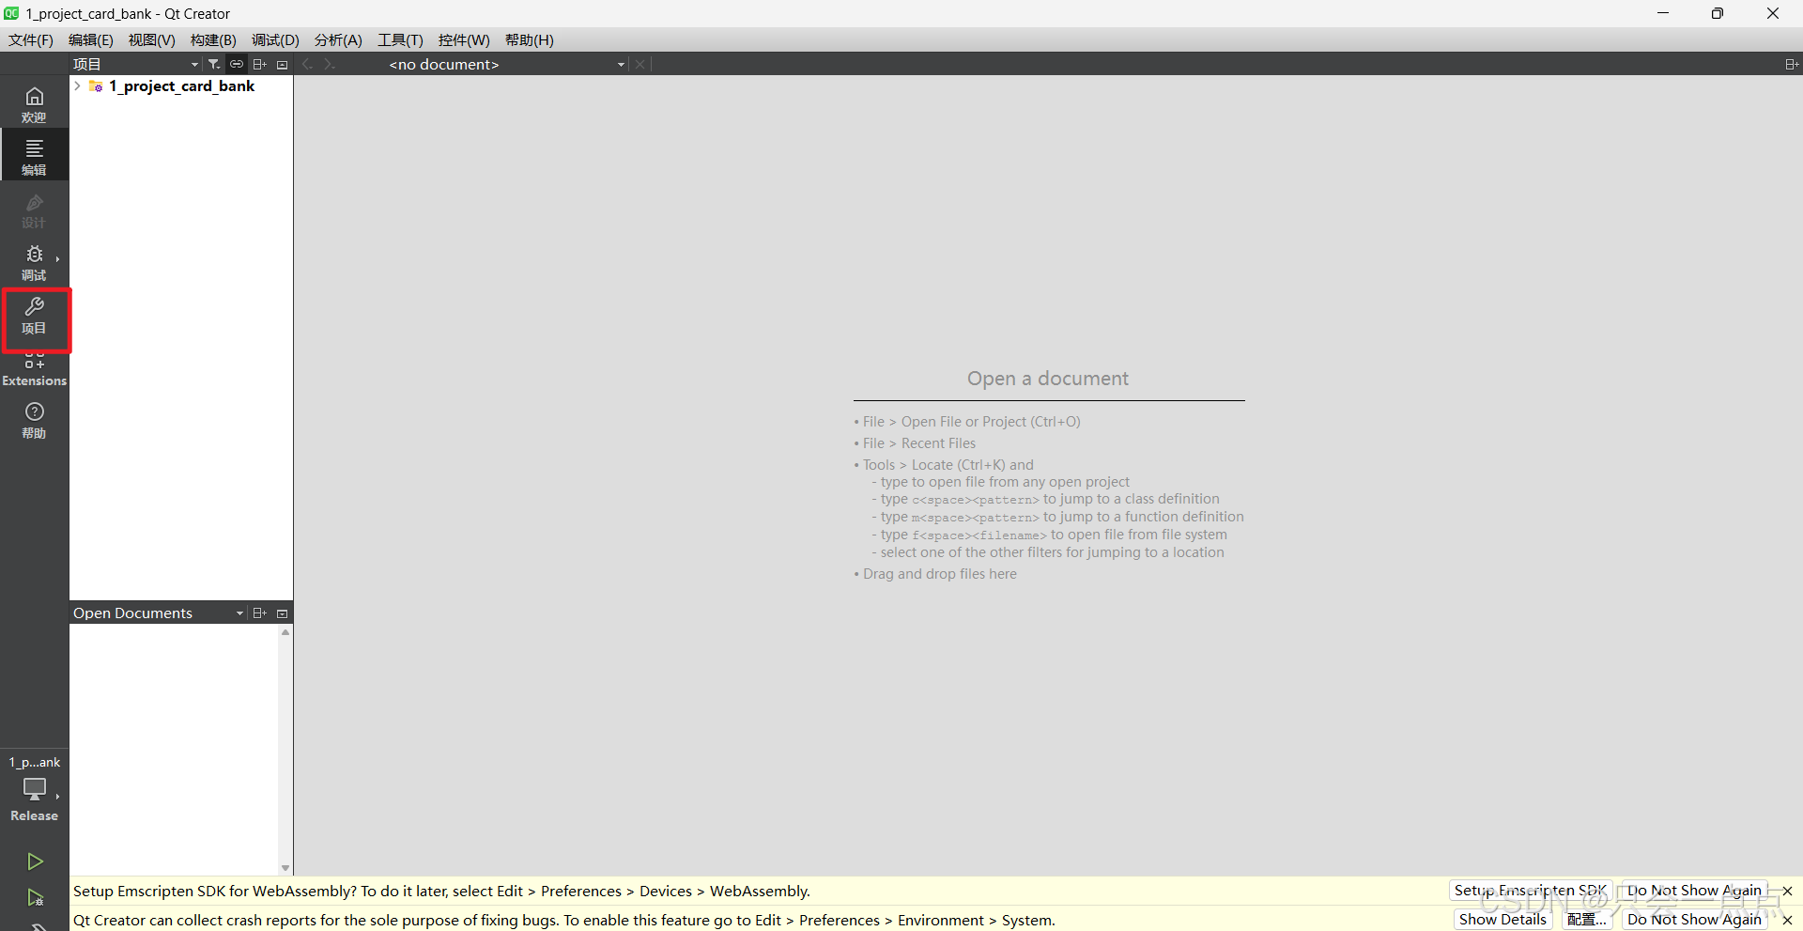Screen dimensions: 1803x931
Task: Click Show Details for crash reports
Action: (1502, 919)
